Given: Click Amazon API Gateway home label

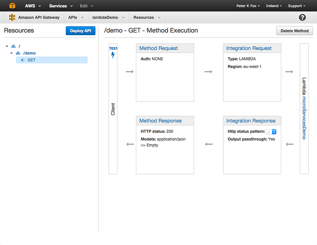Looking at the screenshot, I should coord(39,17).
